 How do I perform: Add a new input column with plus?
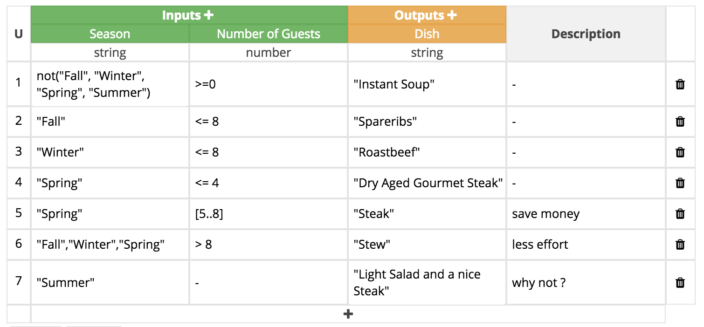point(209,15)
